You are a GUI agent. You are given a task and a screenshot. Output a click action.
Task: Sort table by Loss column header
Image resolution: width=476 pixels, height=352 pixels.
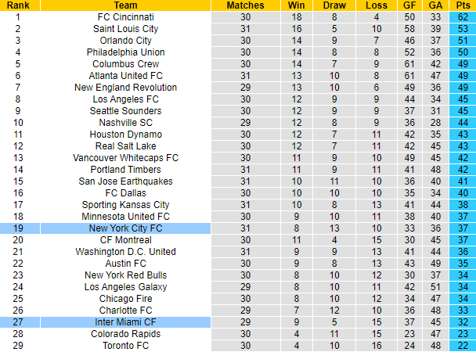tap(376, 5)
